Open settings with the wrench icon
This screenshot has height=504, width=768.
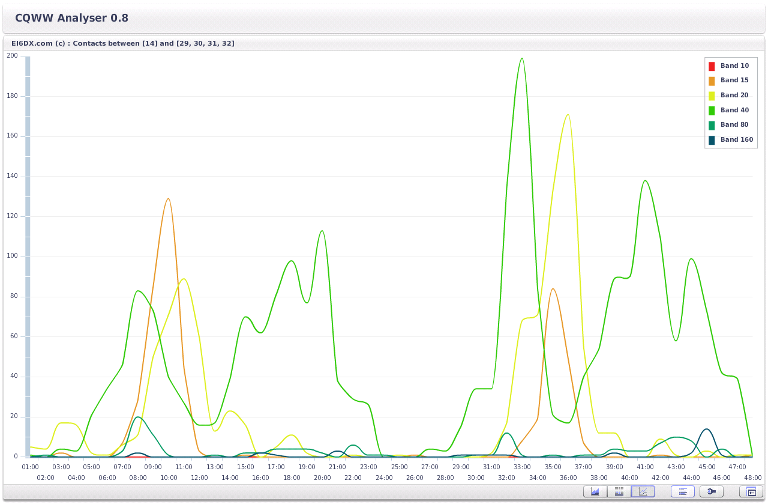coord(711,491)
